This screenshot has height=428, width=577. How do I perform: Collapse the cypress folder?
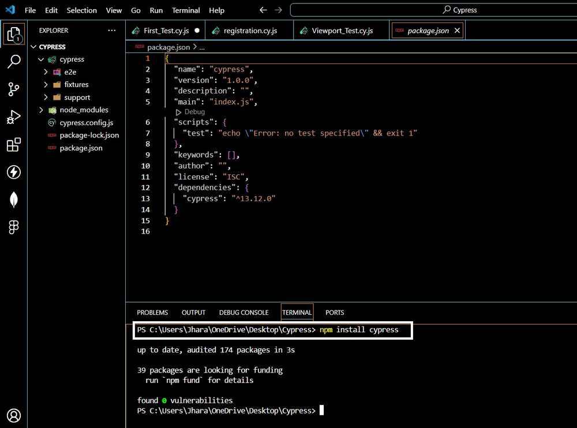click(72, 59)
